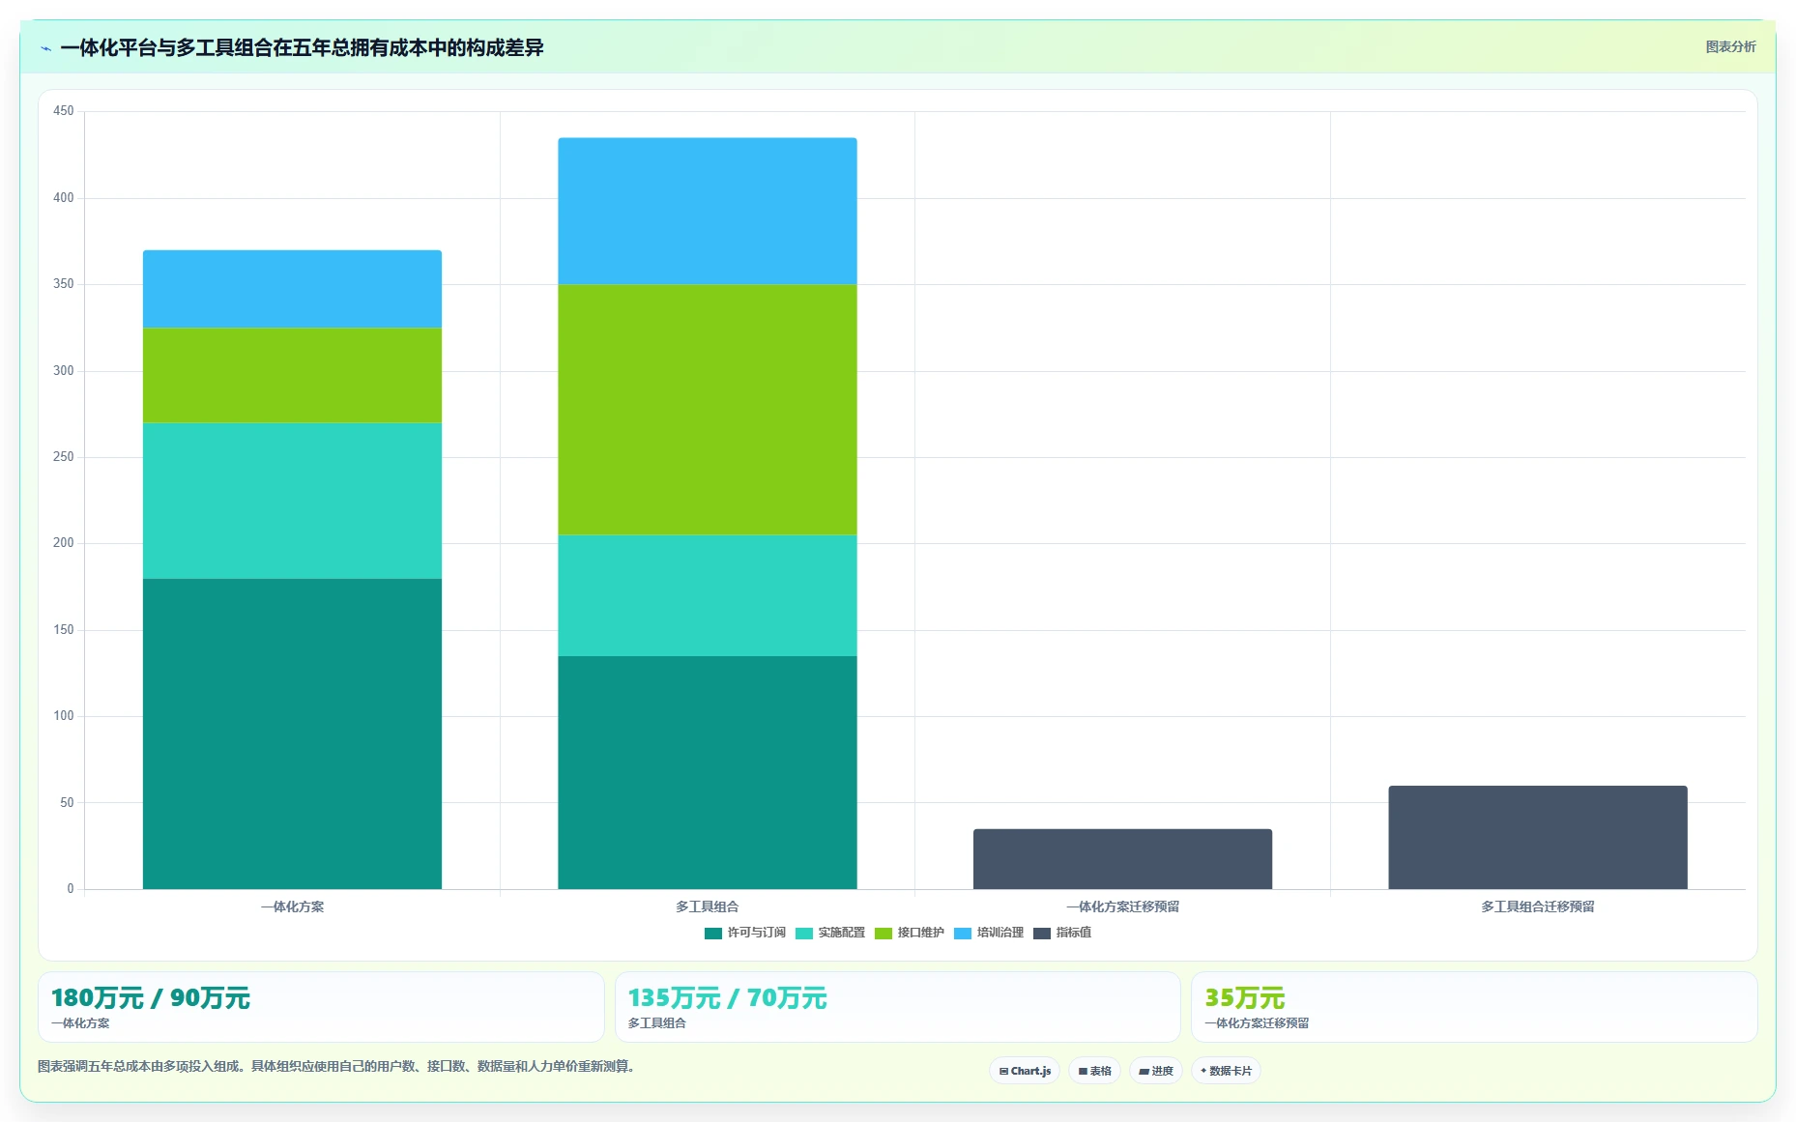Viewport: 1796px width, 1122px height.
Task: Click the 多工具组合 x-axis label
Action: coord(708,906)
